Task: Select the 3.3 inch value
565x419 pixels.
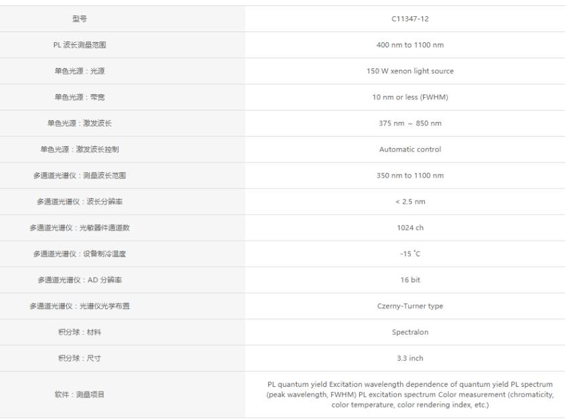Action: [x=410, y=359]
